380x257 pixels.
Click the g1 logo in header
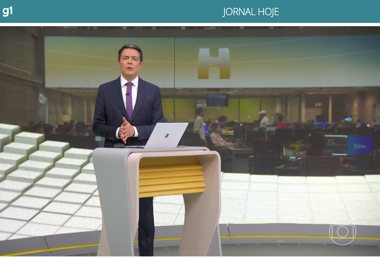7,11
